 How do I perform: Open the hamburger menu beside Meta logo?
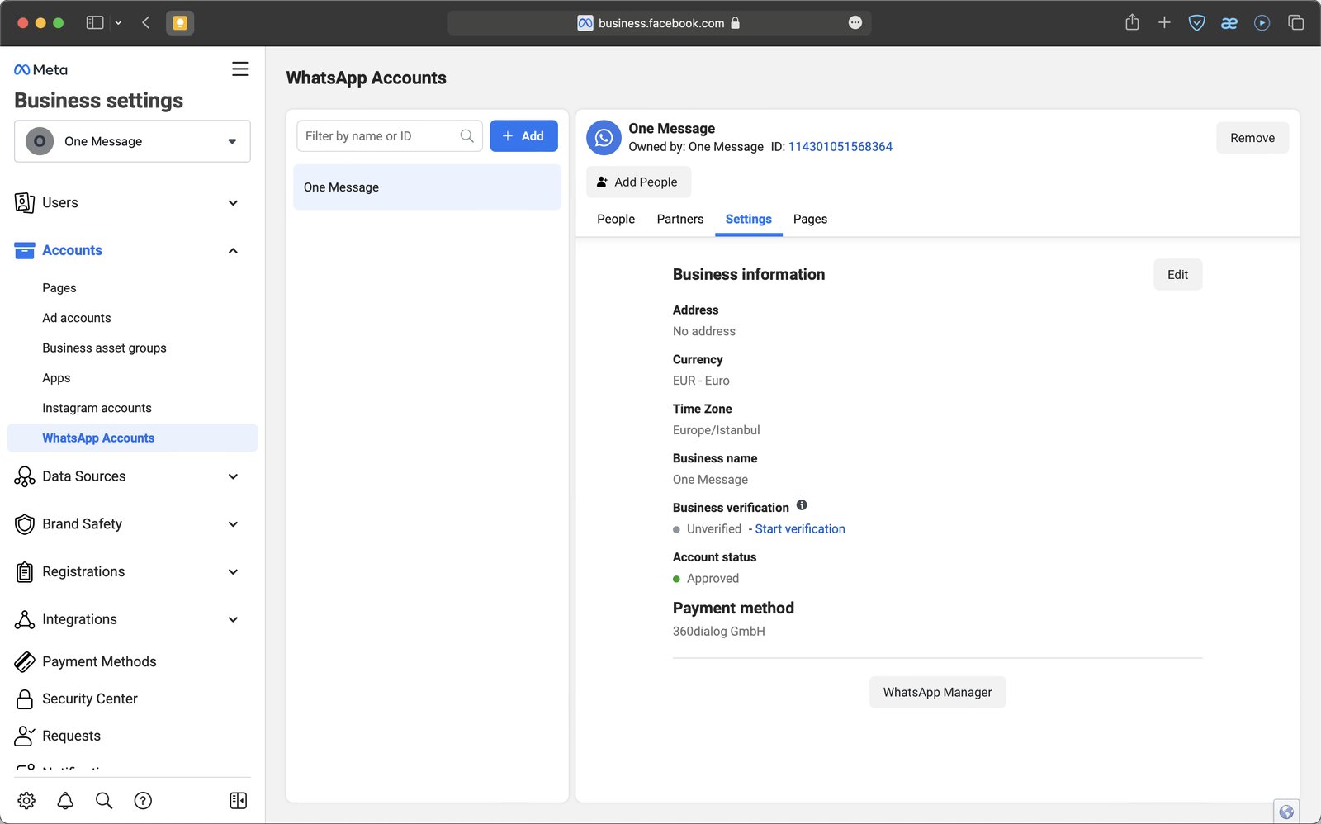(x=239, y=69)
